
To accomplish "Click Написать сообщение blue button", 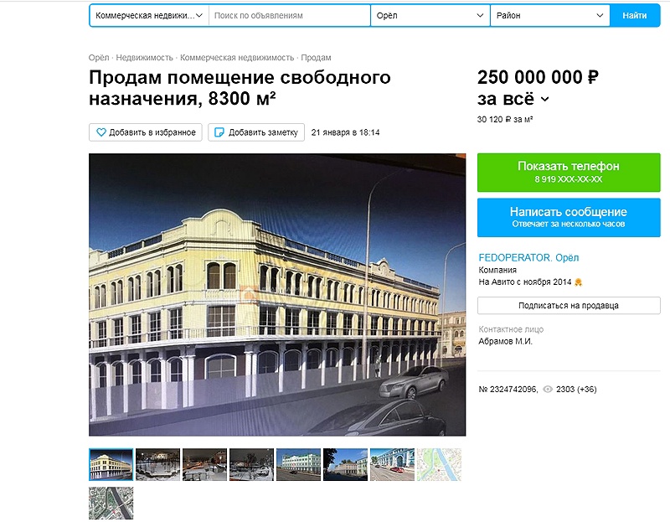I will pyautogui.click(x=569, y=217).
